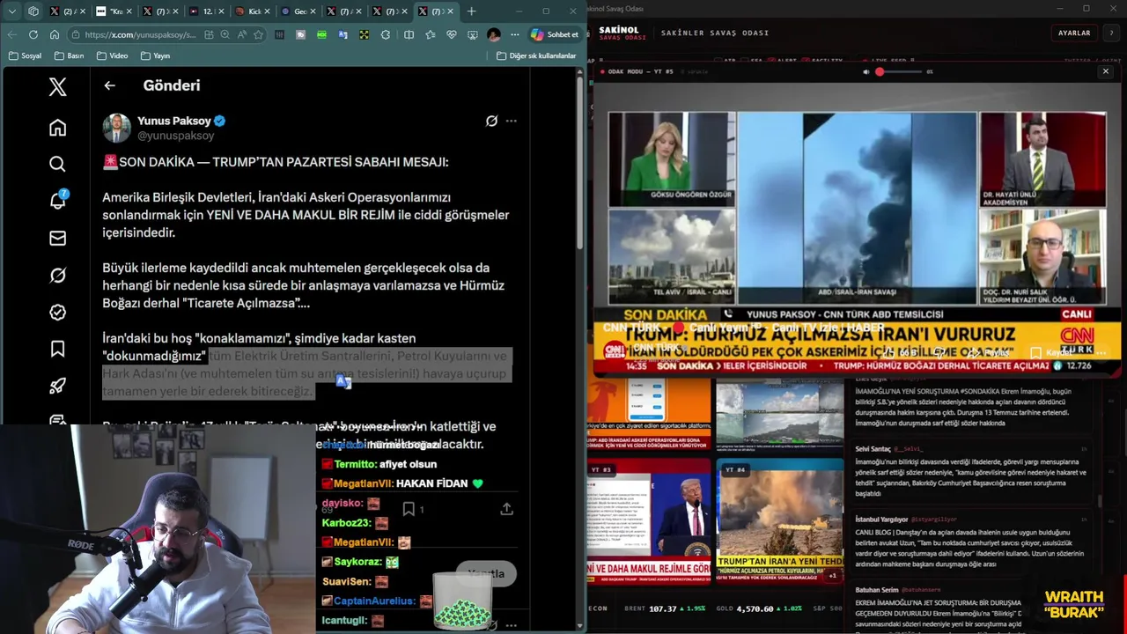The width and height of the screenshot is (1127, 634).
Task: Share the post via share icon
Action: click(507, 509)
